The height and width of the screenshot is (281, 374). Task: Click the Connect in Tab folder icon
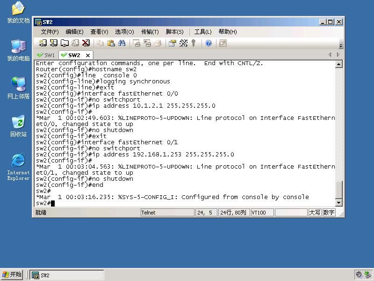(65, 43)
